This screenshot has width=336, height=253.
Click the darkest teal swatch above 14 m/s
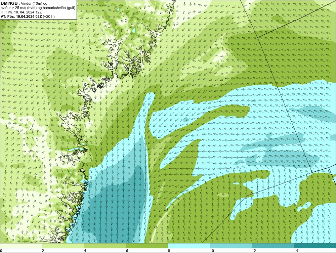coord(315,246)
